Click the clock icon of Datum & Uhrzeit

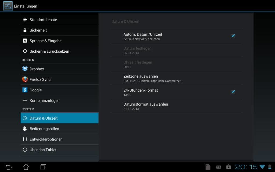point(25,118)
